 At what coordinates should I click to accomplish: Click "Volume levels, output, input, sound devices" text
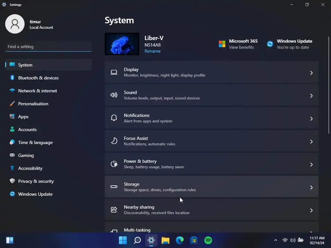pos(162,98)
